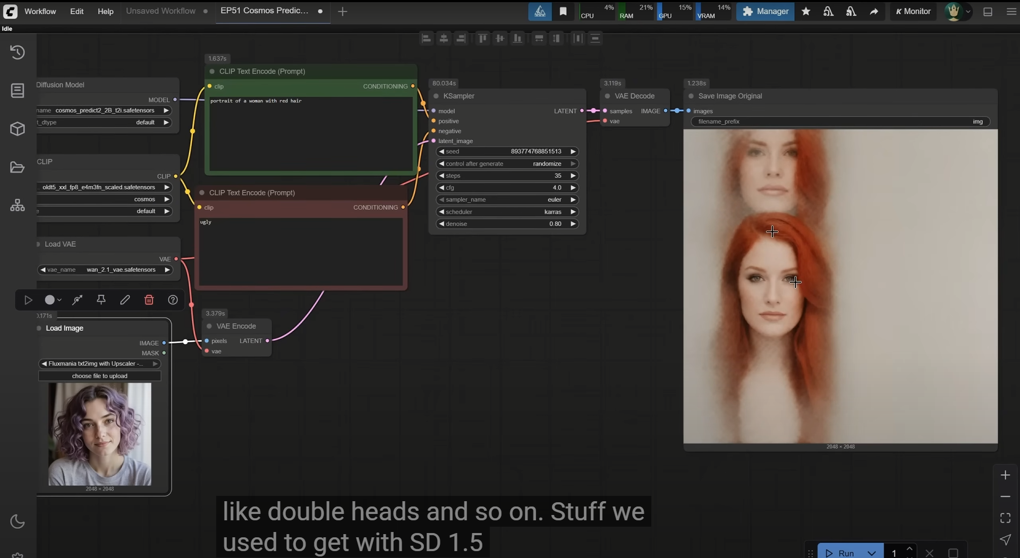Open the Workflow menu

coord(40,11)
